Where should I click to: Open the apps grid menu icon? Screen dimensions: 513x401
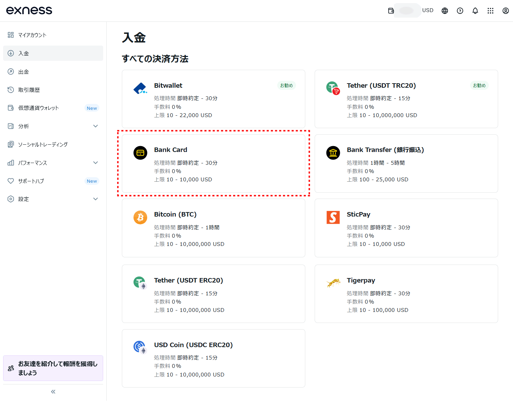coord(490,11)
